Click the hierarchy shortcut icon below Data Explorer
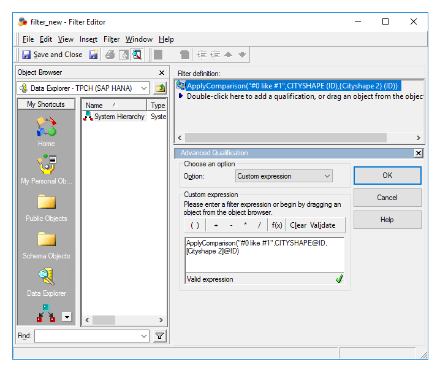 coord(46,313)
